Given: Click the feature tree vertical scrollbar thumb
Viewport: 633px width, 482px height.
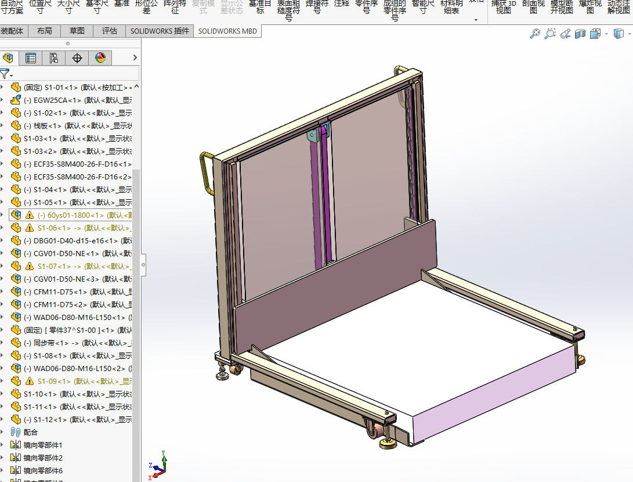Looking at the screenshot, I should 136,325.
